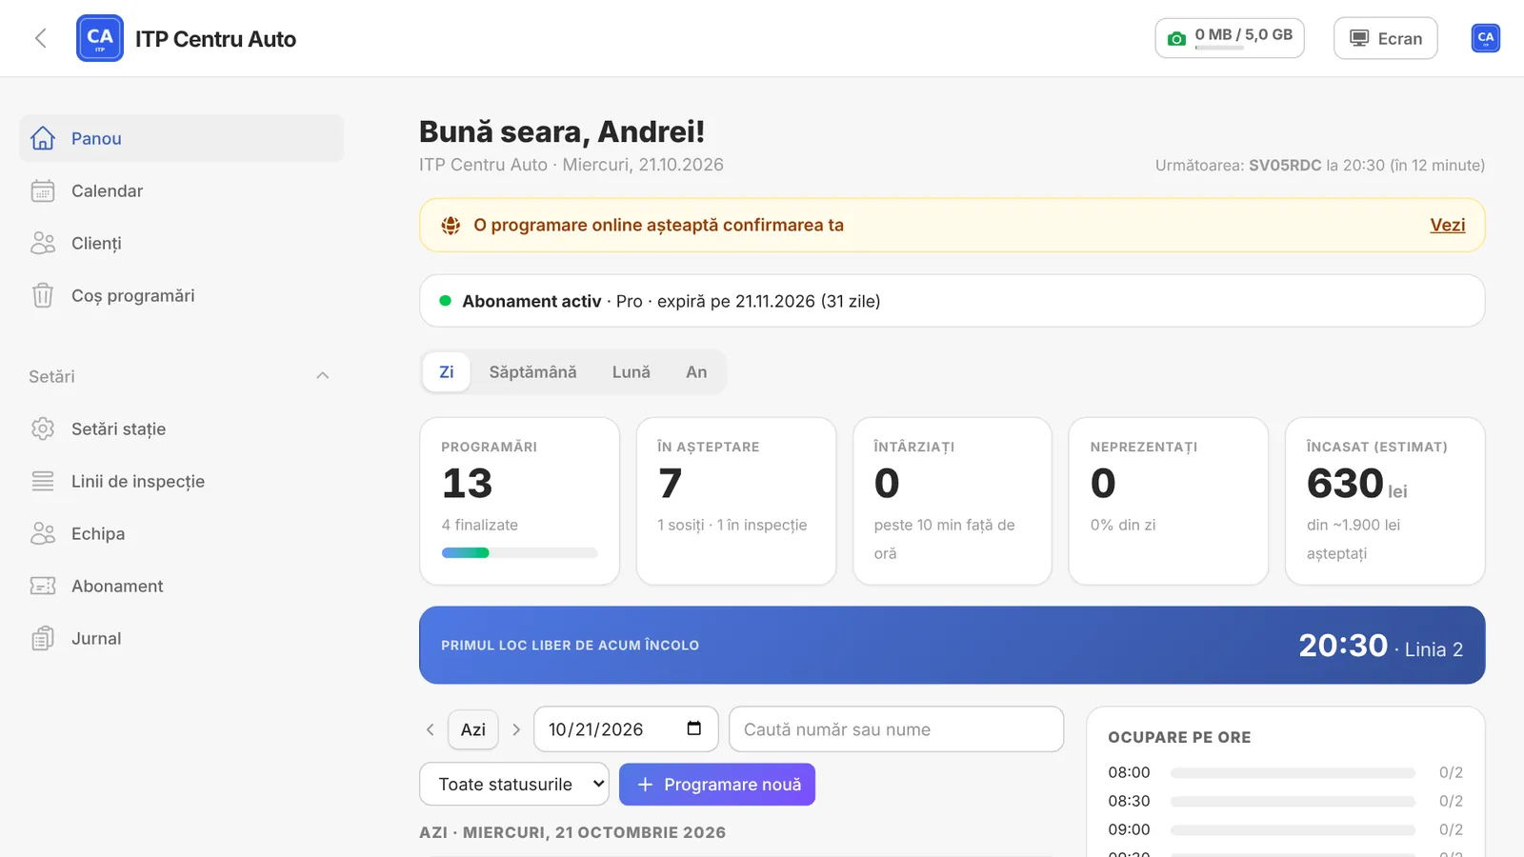Click the Caută număr sau nume search field

(896, 729)
